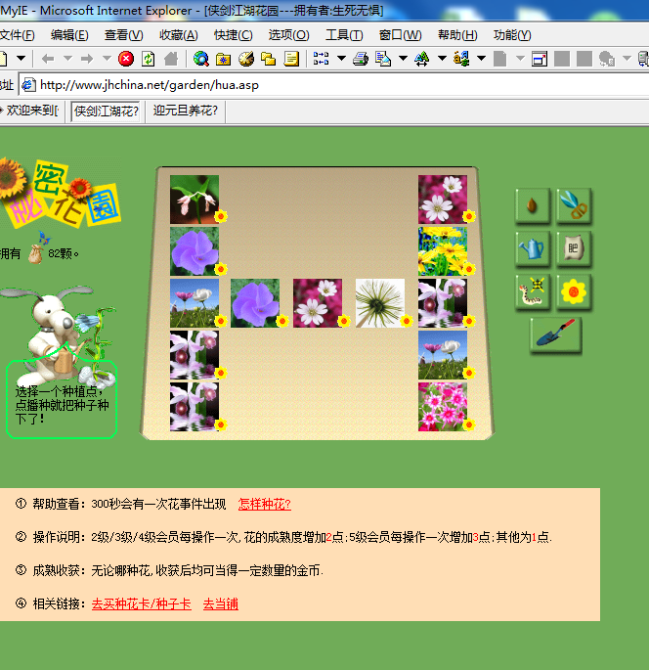This screenshot has width=649, height=670.
Task: Choose the blue watering can tool
Action: (533, 248)
